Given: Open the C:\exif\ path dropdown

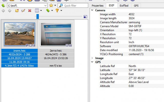Looking at the screenshot, I should click(45, 6).
